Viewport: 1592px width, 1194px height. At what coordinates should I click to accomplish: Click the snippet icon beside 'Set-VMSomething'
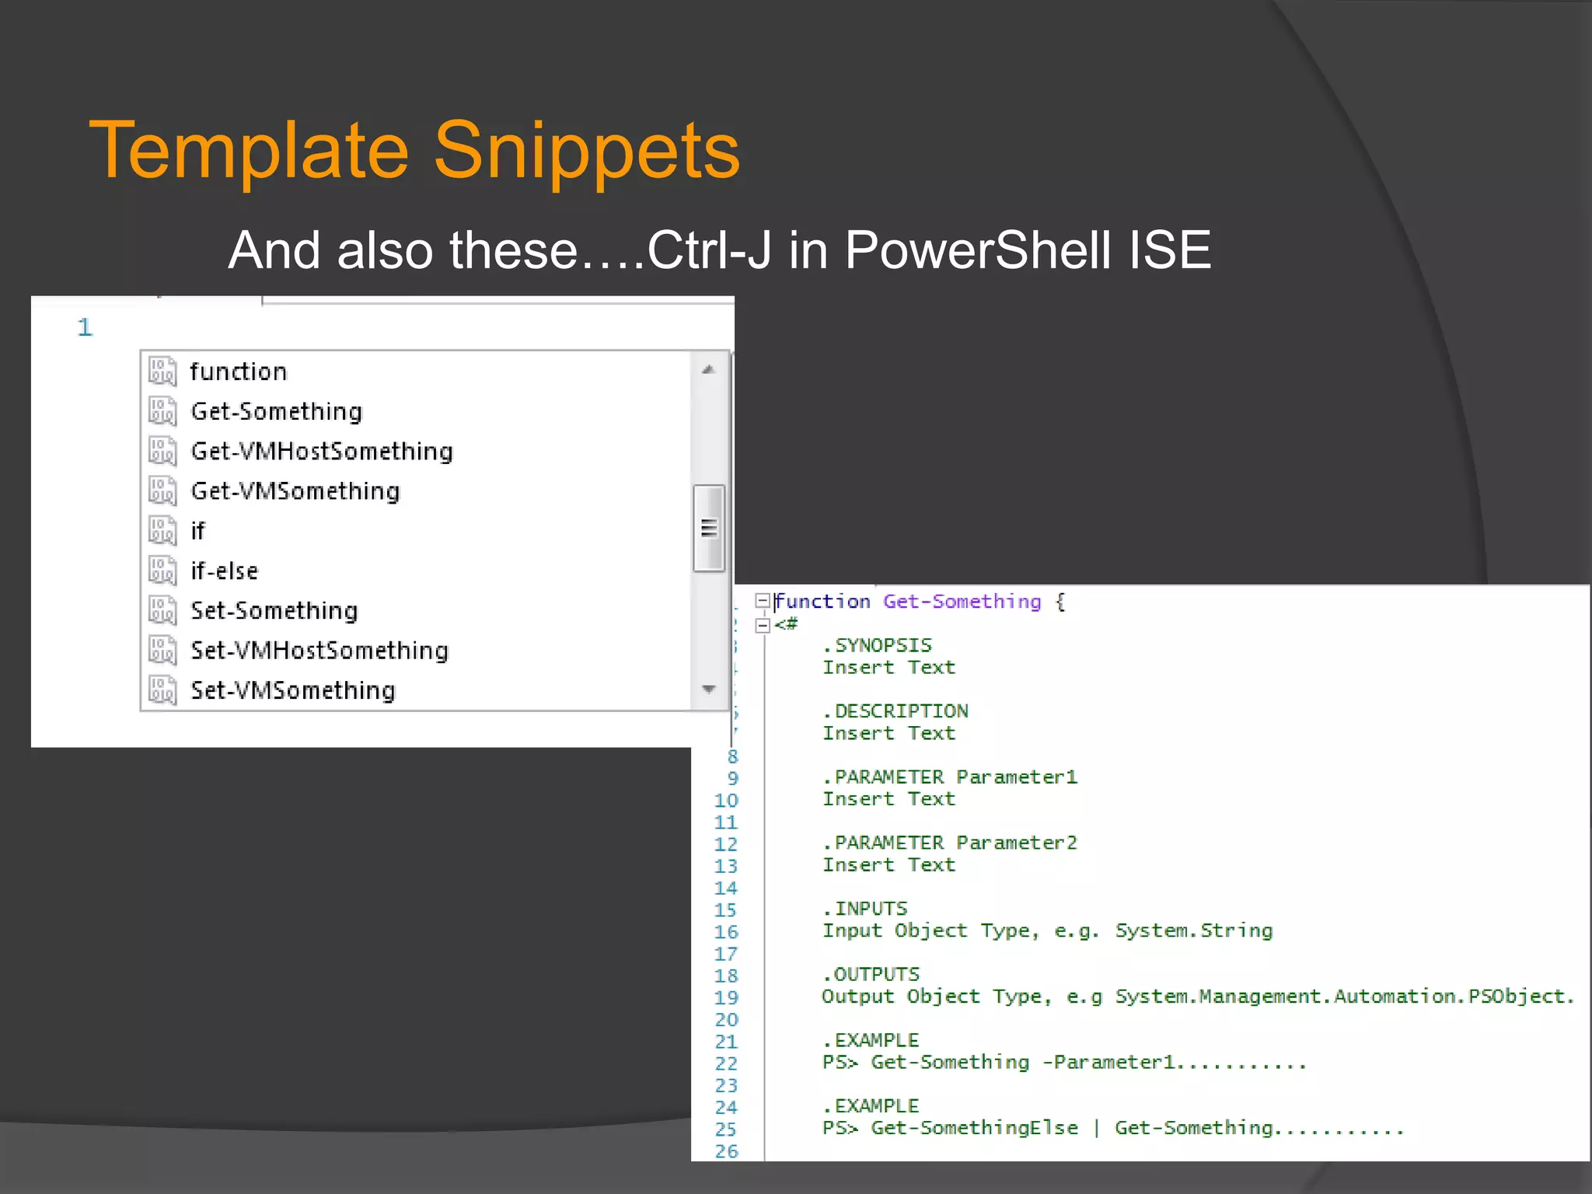point(162,690)
